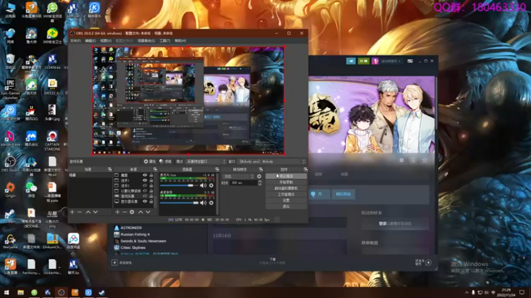Toggle visibility of 显示器采集 source
The height and width of the screenshot is (298, 531).
click(145, 201)
